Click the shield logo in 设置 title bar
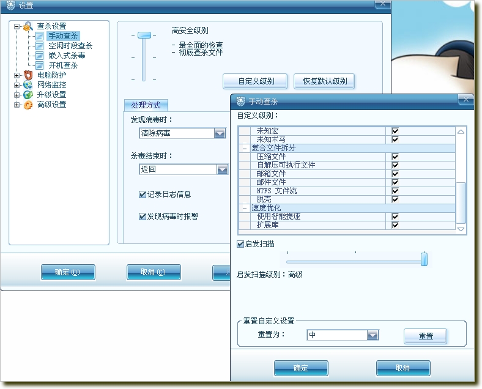 tap(11, 6)
